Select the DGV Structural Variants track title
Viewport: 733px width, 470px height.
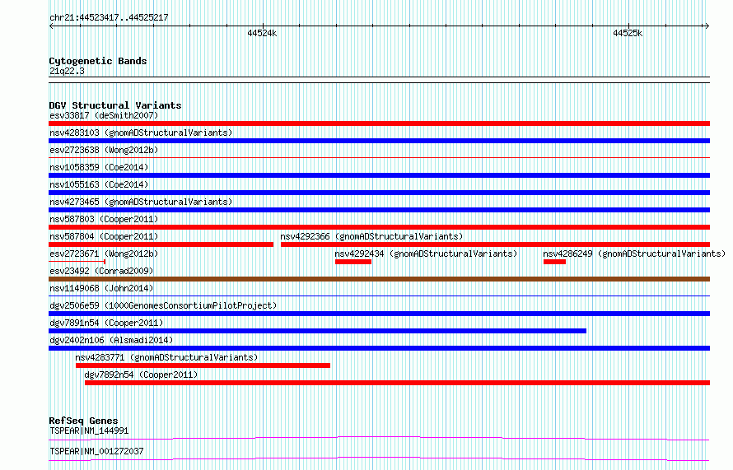pos(115,105)
